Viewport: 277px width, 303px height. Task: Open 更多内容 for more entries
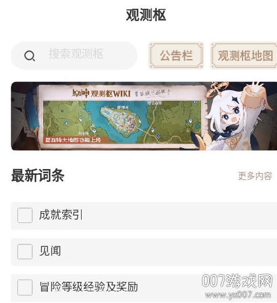tap(255, 176)
